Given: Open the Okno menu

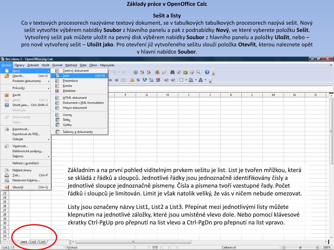Looking at the screenshot, I should click(93, 65).
